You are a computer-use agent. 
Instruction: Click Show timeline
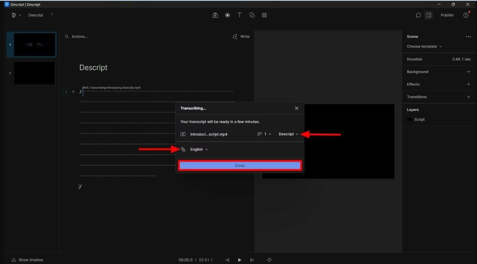pos(27,260)
